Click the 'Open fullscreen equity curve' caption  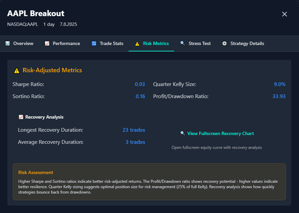pyautogui.click(x=217, y=147)
